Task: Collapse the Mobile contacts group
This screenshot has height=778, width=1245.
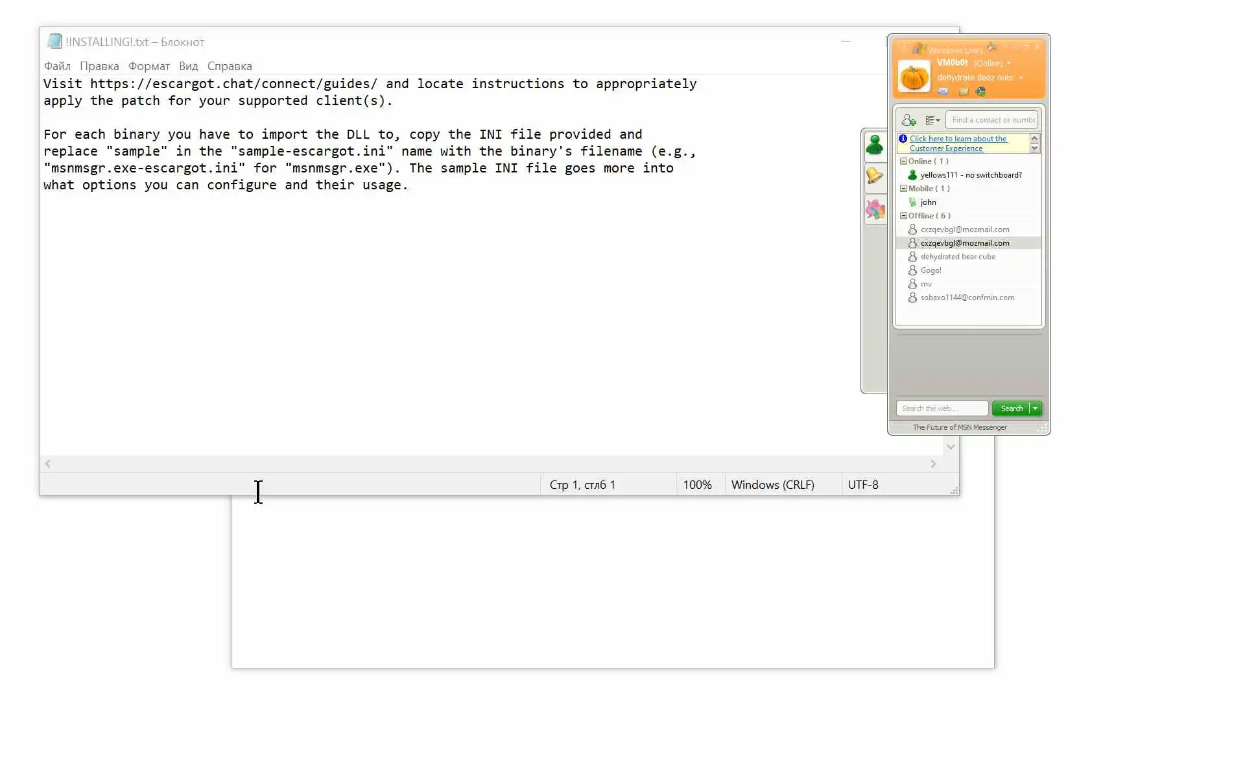Action: click(x=903, y=188)
